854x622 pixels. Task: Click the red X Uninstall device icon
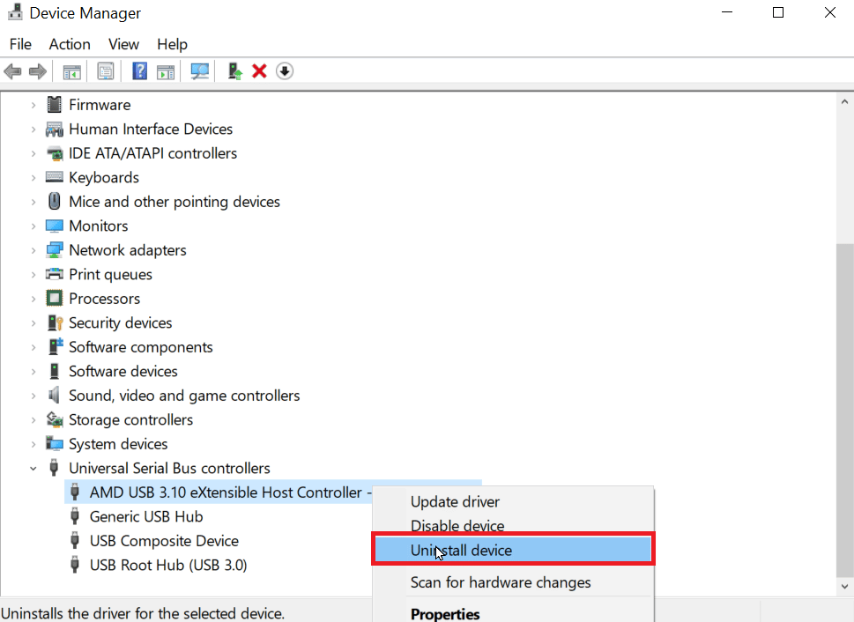tap(259, 71)
